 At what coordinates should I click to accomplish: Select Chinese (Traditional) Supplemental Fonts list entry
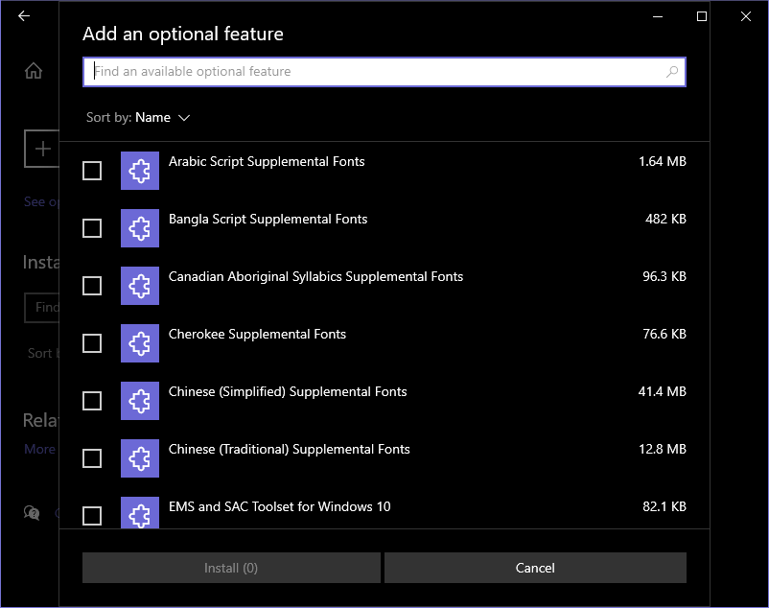click(289, 449)
